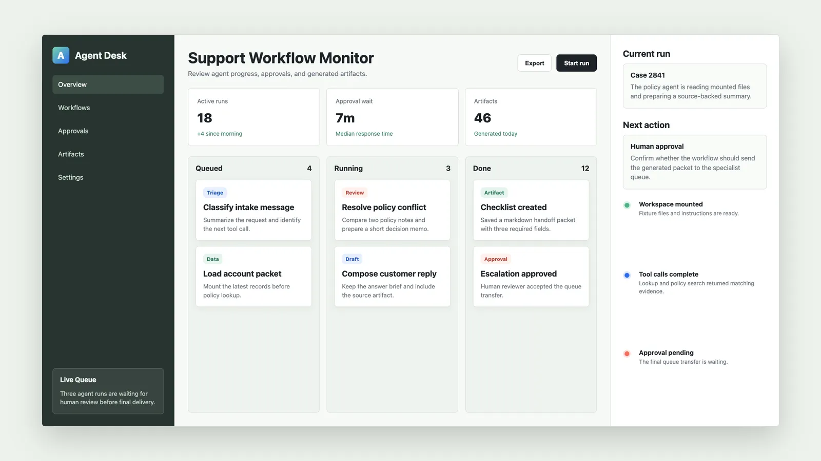Click the Running count 3
Screen dimensions: 821x461
(x=448, y=169)
